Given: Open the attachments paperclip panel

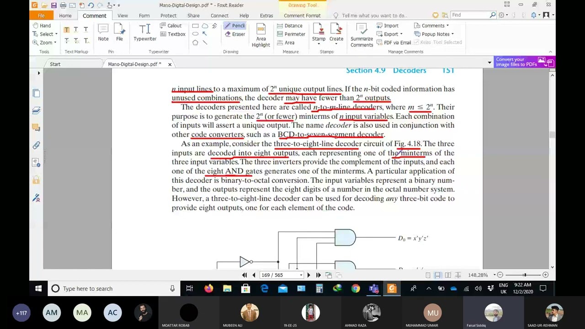Looking at the screenshot, I should (36, 145).
